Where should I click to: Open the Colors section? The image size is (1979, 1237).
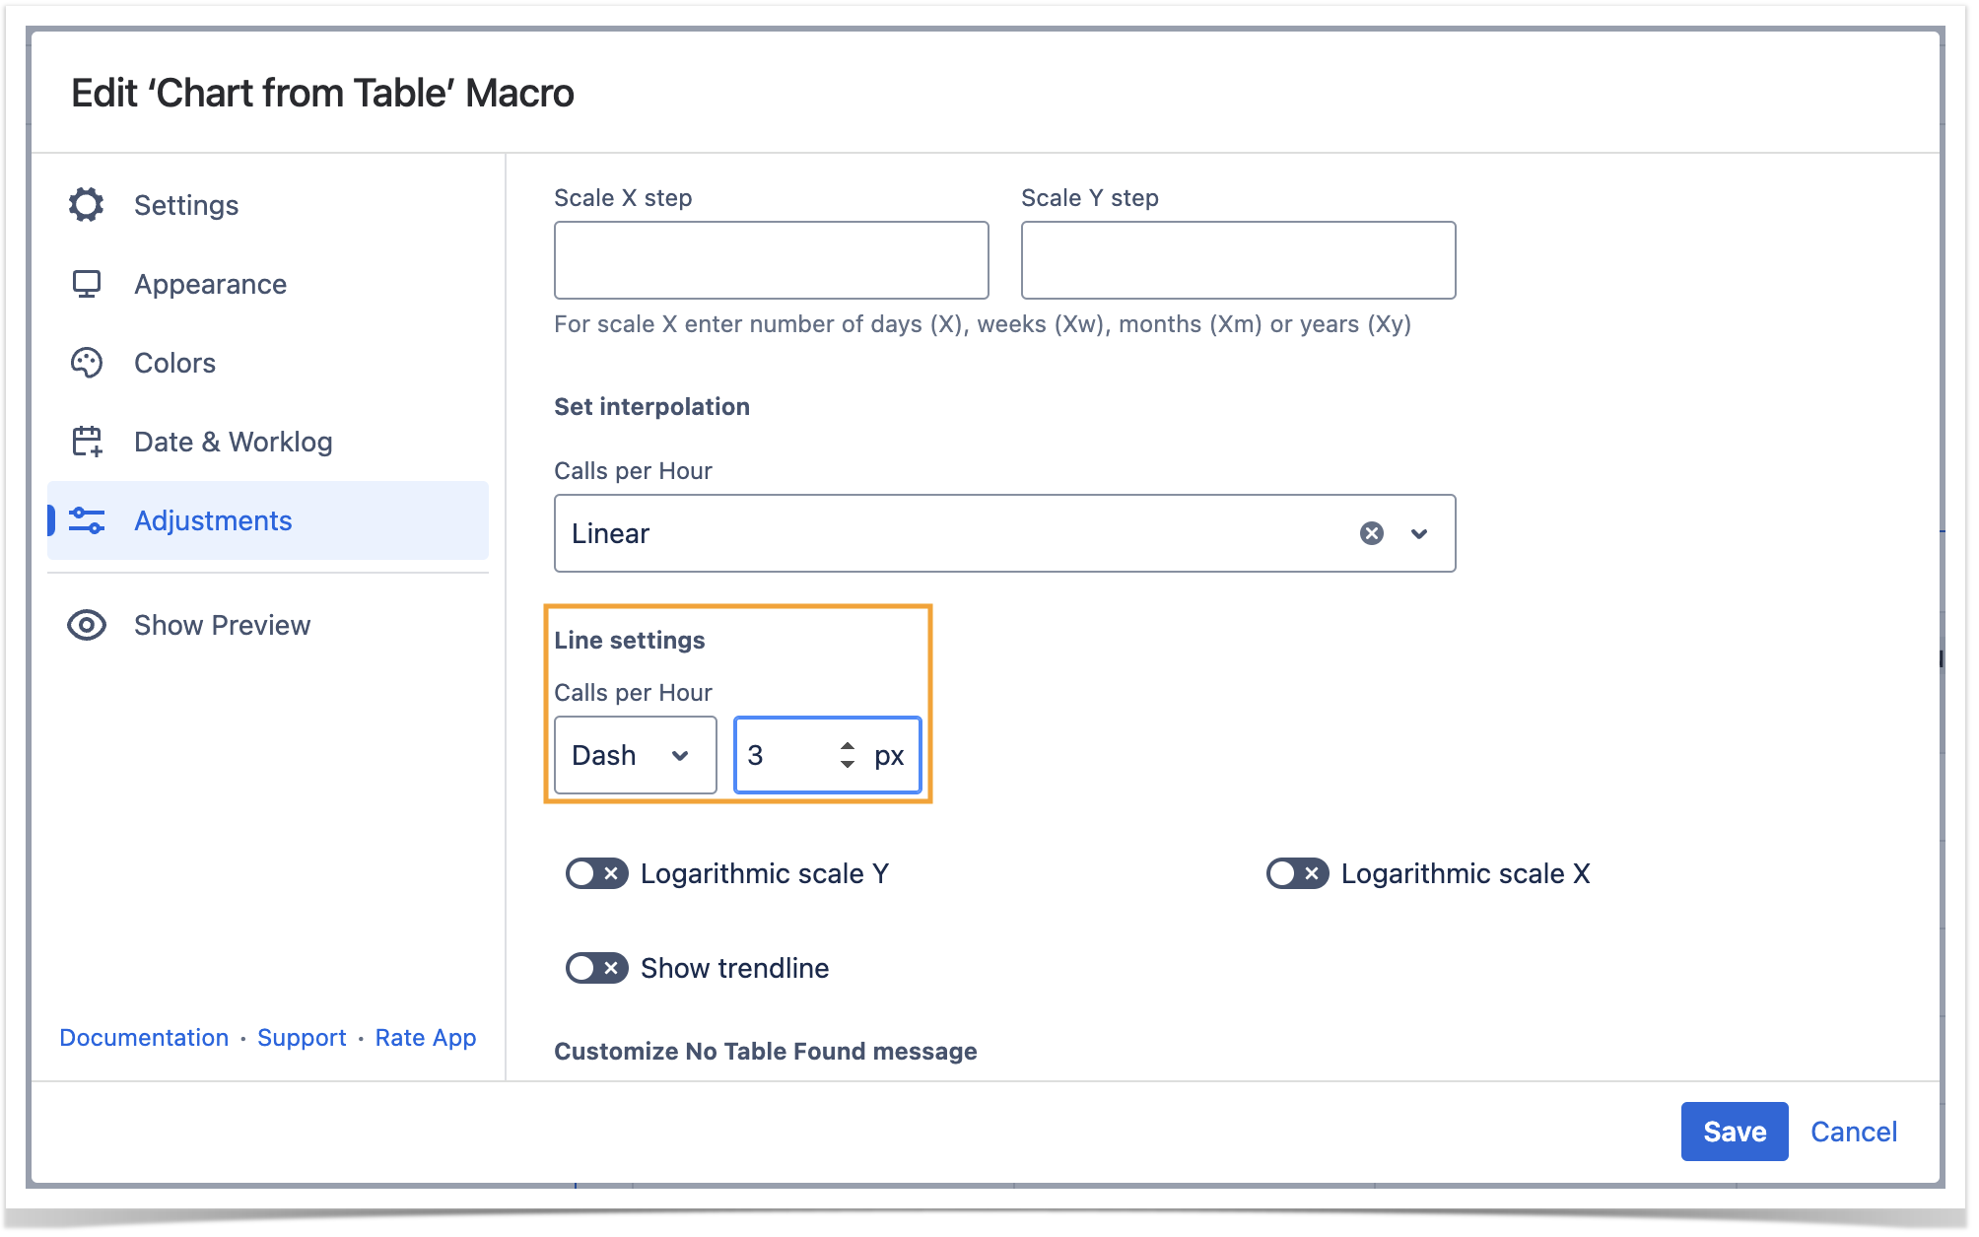174,363
